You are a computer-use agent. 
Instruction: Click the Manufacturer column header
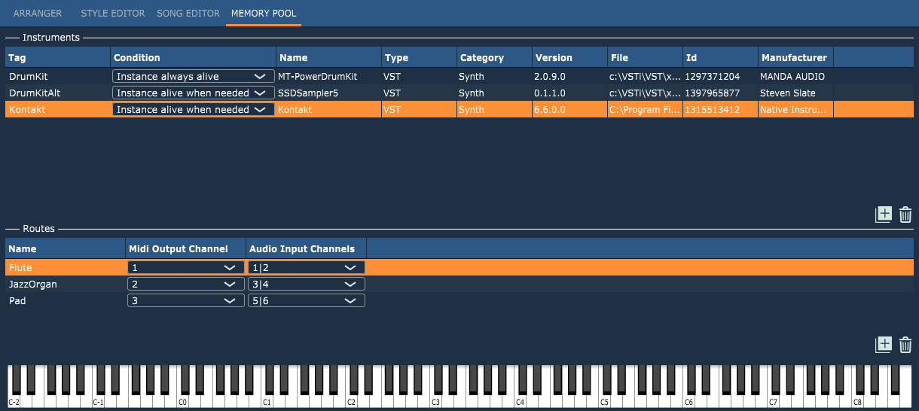(x=796, y=57)
